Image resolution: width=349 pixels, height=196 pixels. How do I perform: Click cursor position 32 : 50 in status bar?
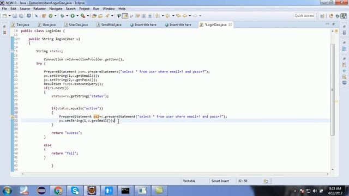click(x=243, y=181)
